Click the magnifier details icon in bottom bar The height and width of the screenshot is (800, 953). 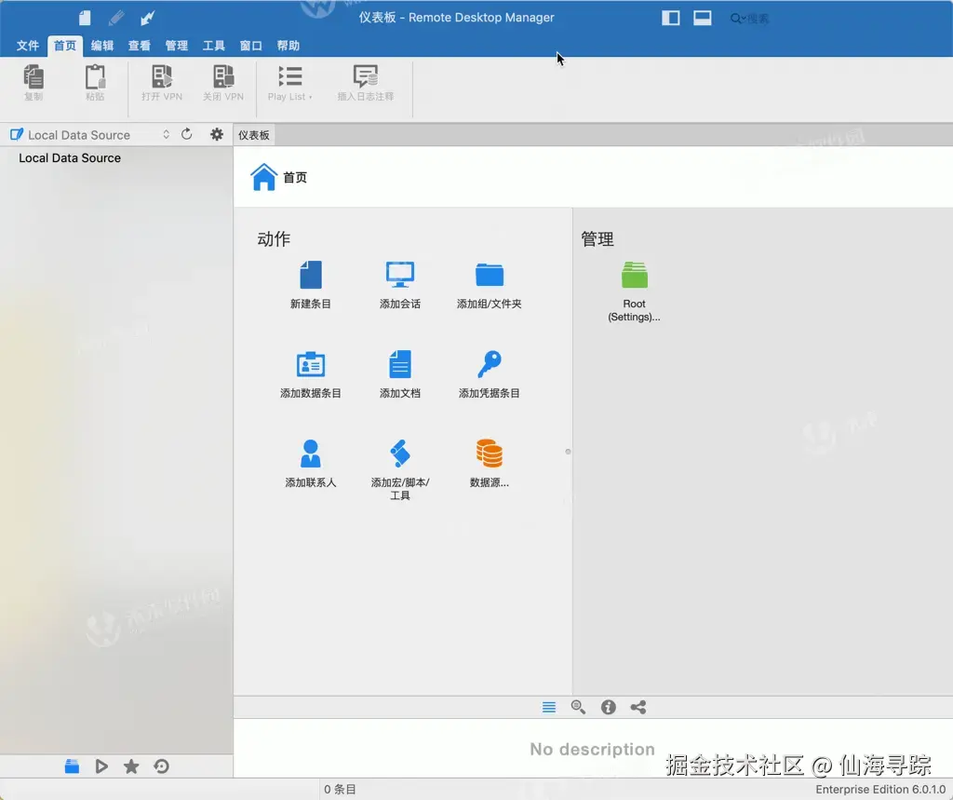click(x=578, y=707)
